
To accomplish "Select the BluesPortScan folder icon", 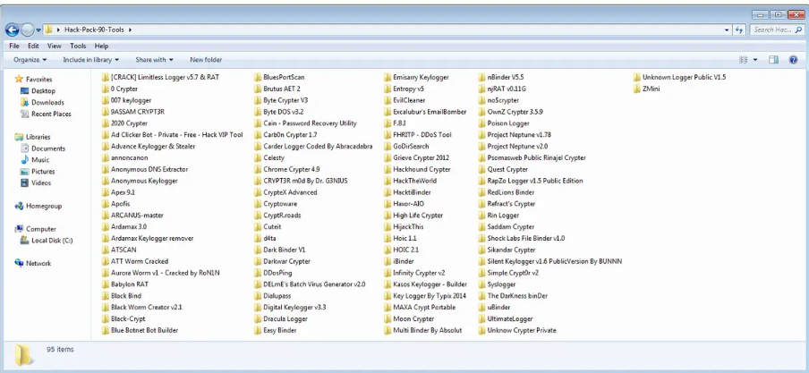I will (259, 78).
